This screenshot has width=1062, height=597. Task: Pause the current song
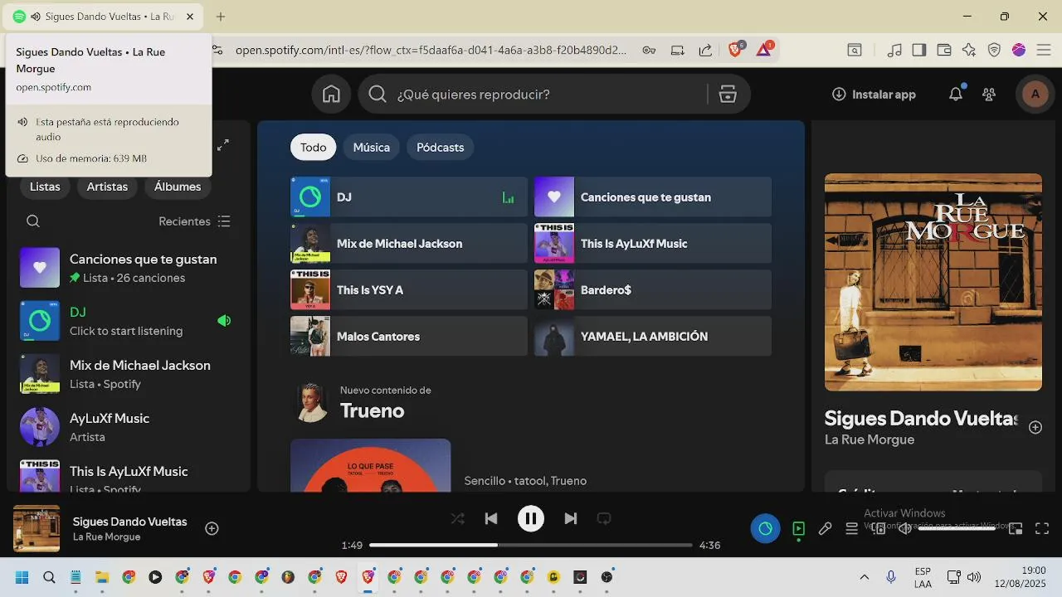point(531,519)
